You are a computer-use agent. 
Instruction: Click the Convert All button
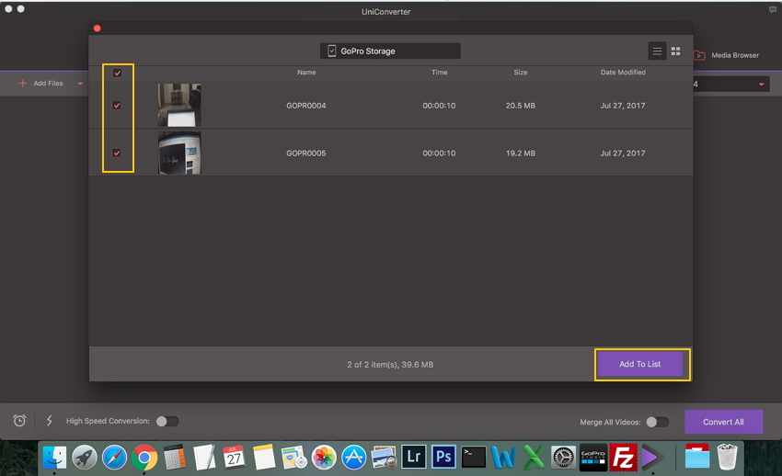pos(723,422)
